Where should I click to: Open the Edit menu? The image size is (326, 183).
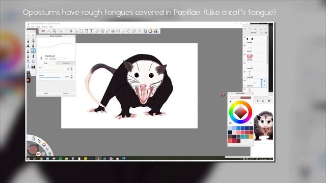coord(33,27)
